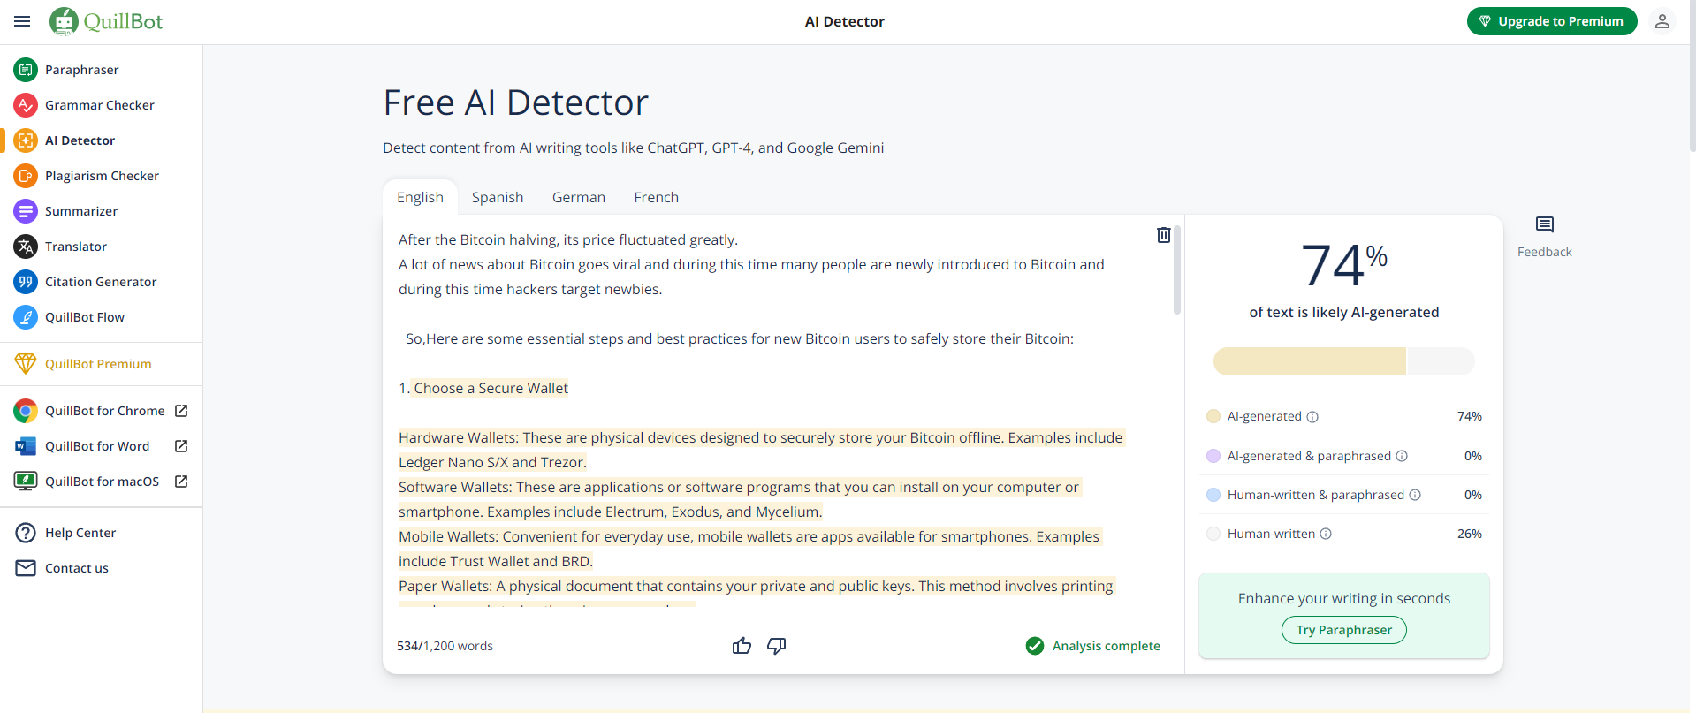Click the QuillBot logo
This screenshot has height=713, width=1696.
[x=106, y=21]
